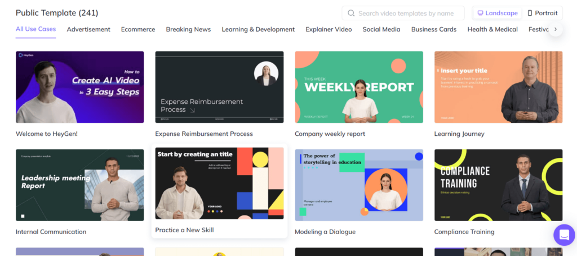The width and height of the screenshot is (577, 256).
Task: Open the Health & Medical tab
Action: click(492, 29)
